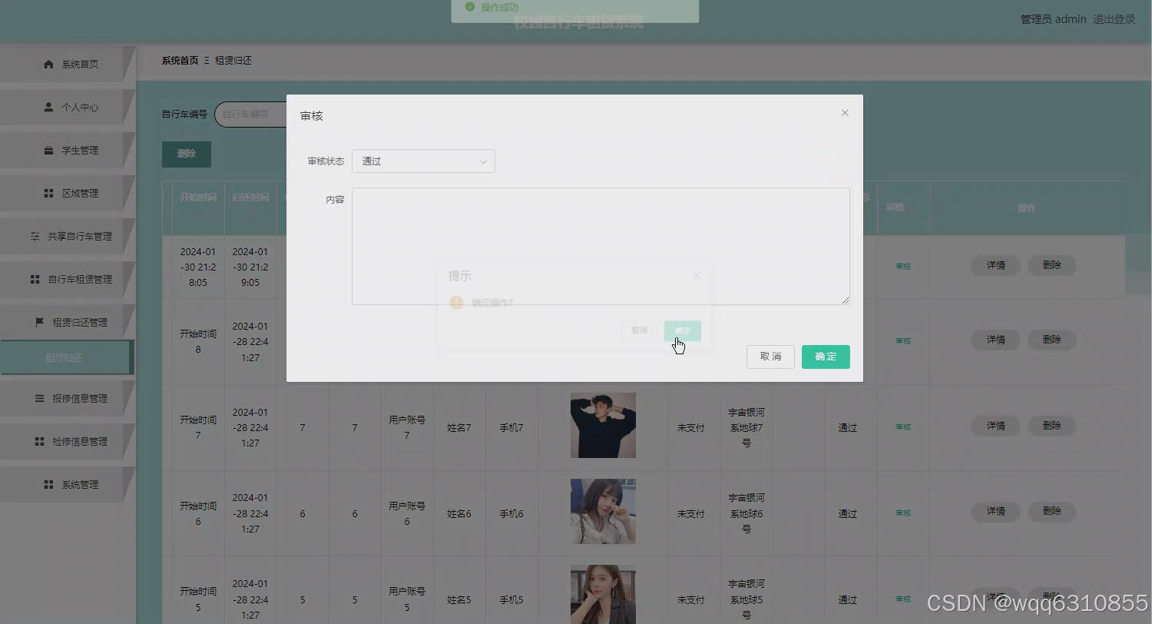This screenshot has height=624, width=1152.
Task: Close the 审核 dialog with the X icon
Action: pyautogui.click(x=845, y=113)
